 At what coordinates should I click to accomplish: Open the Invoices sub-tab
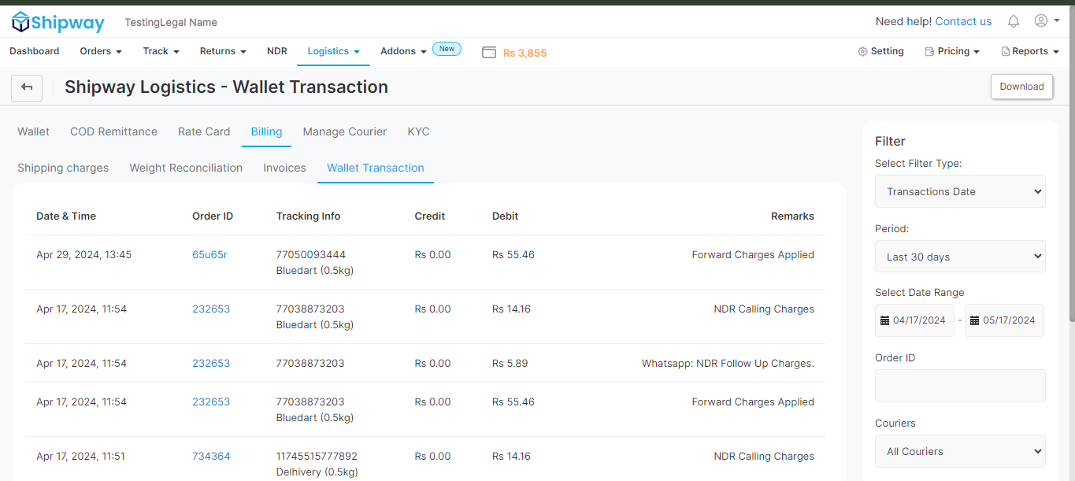tap(284, 168)
